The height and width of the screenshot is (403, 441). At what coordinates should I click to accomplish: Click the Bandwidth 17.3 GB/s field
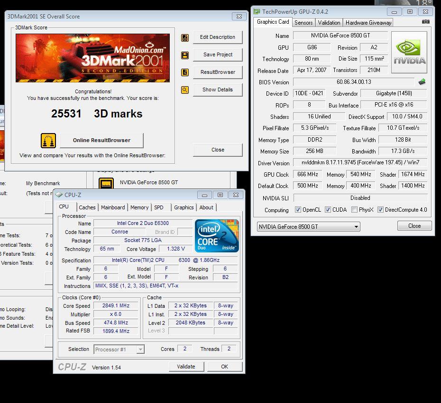(403, 151)
